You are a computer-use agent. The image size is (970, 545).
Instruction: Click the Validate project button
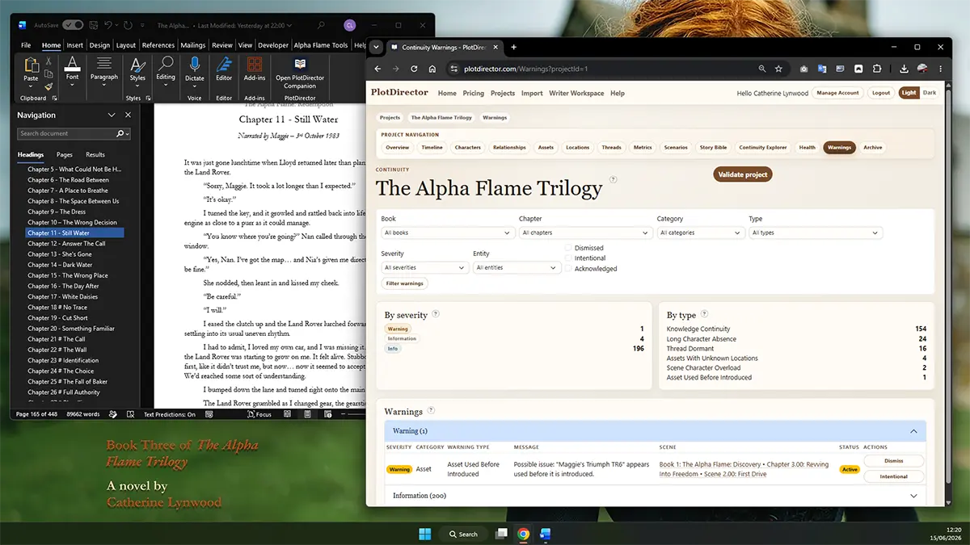click(x=743, y=174)
